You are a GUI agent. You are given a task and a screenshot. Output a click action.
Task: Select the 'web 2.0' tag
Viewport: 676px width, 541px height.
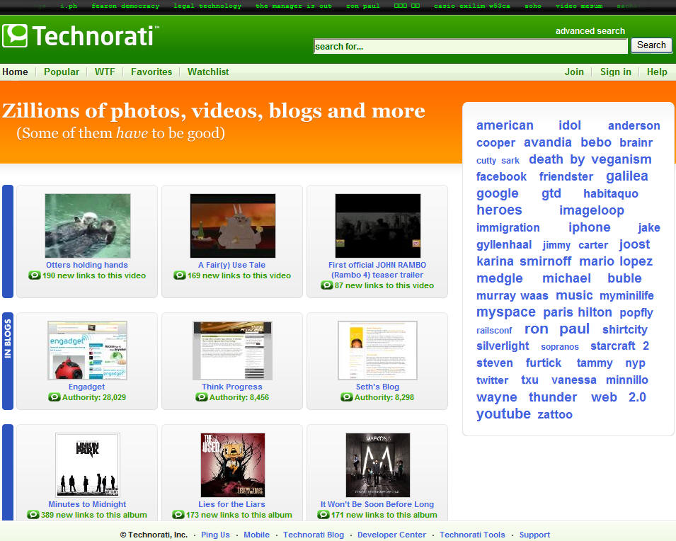coord(618,397)
